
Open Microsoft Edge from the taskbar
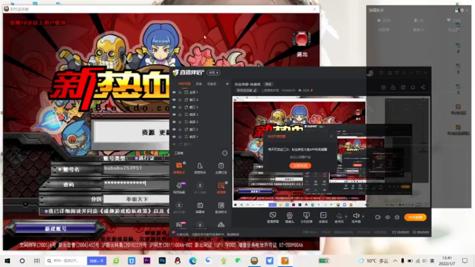pos(192,260)
